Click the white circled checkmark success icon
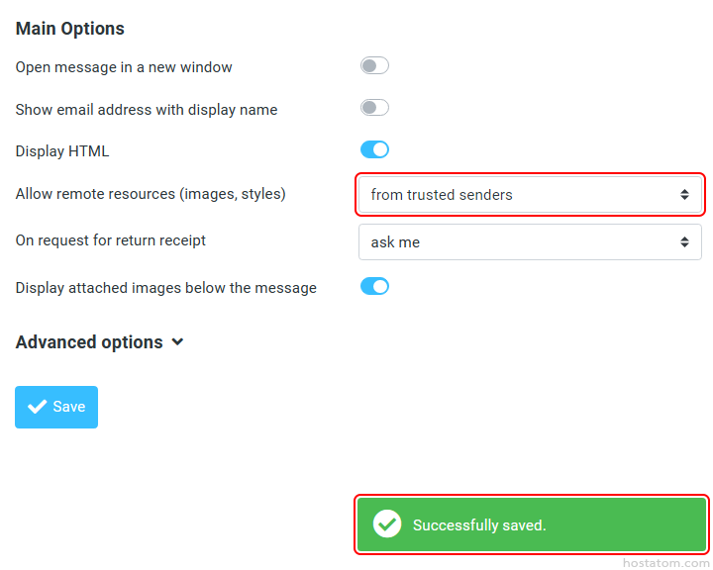Image resolution: width=713 pixels, height=570 pixels. click(x=386, y=524)
